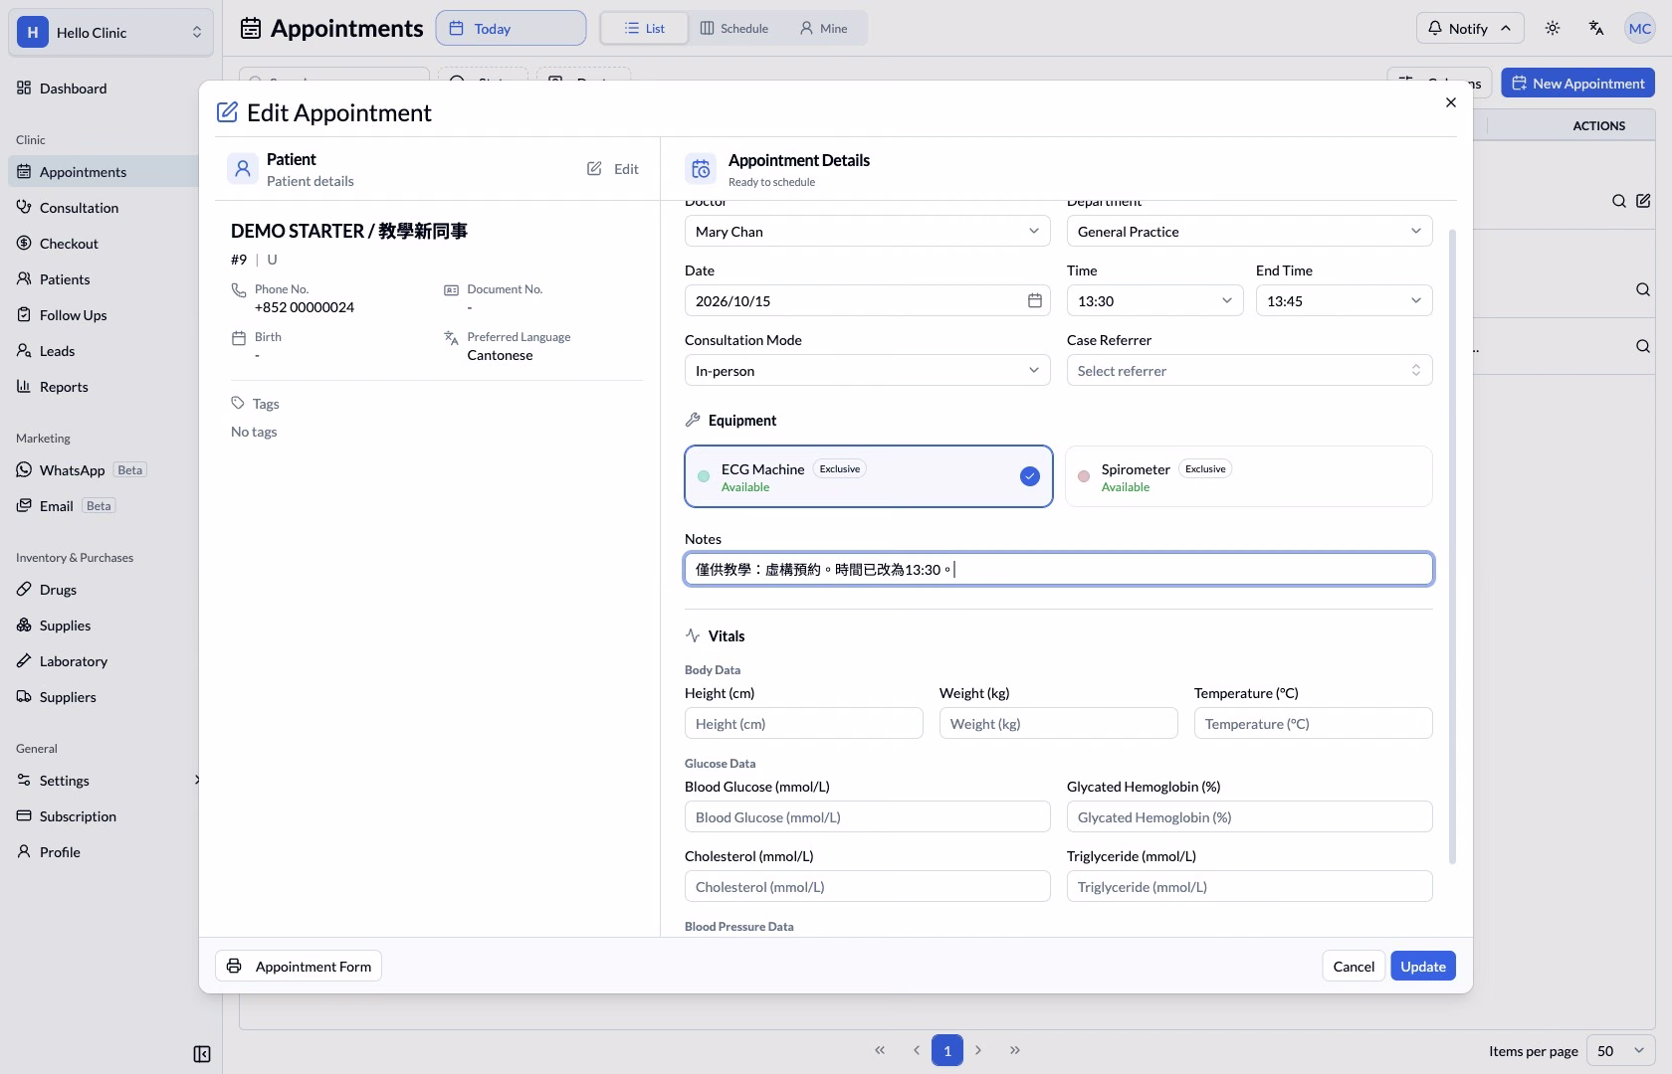
Task: Click the Supplies boxes icon
Action: click(24, 625)
